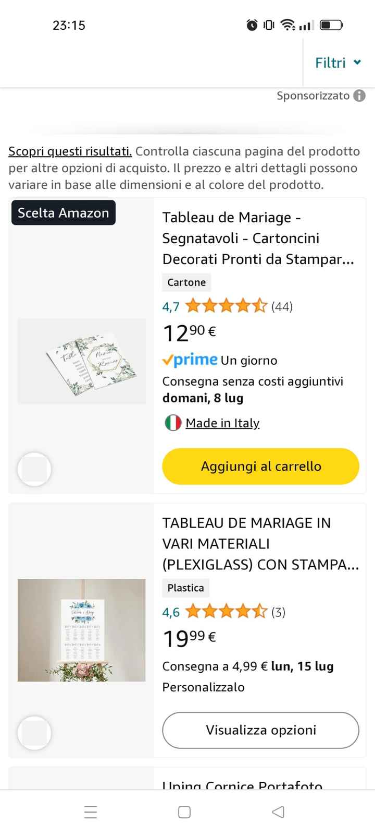
Task: Open Tableau de Mariage Segnatavoli product title
Action: pos(258,238)
